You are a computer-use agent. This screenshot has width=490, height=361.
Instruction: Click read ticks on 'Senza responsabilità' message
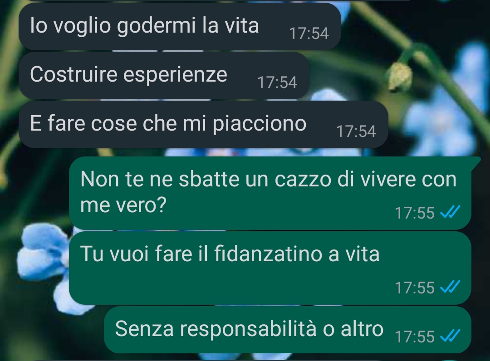pos(450,336)
